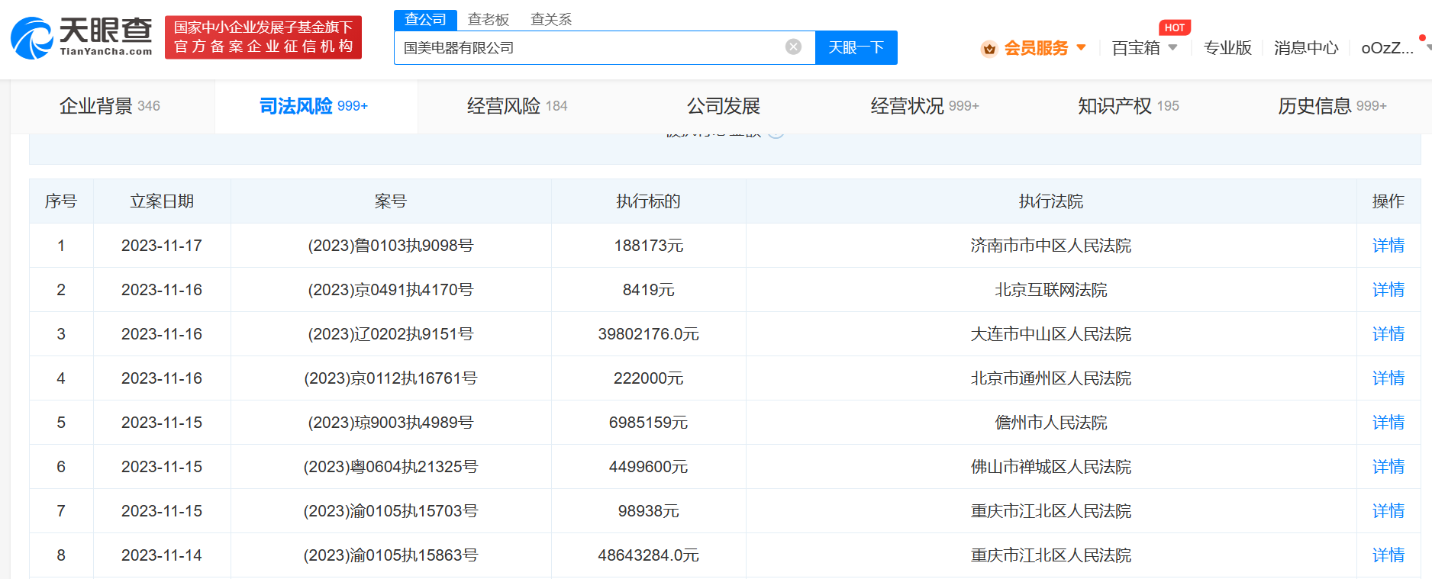This screenshot has height=579, width=1432.
Task: Click court 北京互联网法院
Action: (x=1051, y=290)
